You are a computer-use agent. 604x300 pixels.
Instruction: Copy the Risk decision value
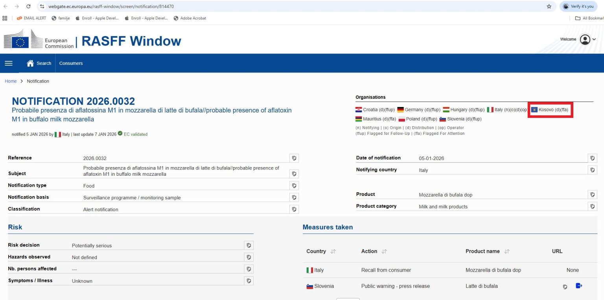pyautogui.click(x=249, y=245)
